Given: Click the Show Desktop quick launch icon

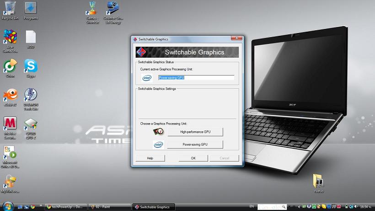Looking at the screenshot, I should [20, 207].
